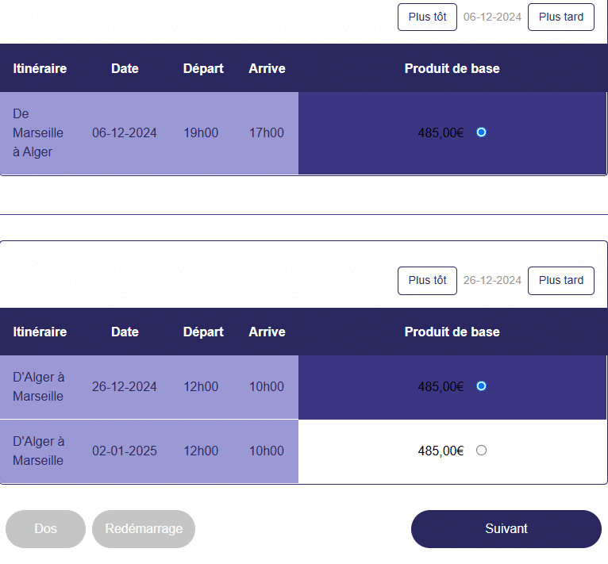Click Produit de base header in return table
Screen dimensions: 608x564
[452, 332]
